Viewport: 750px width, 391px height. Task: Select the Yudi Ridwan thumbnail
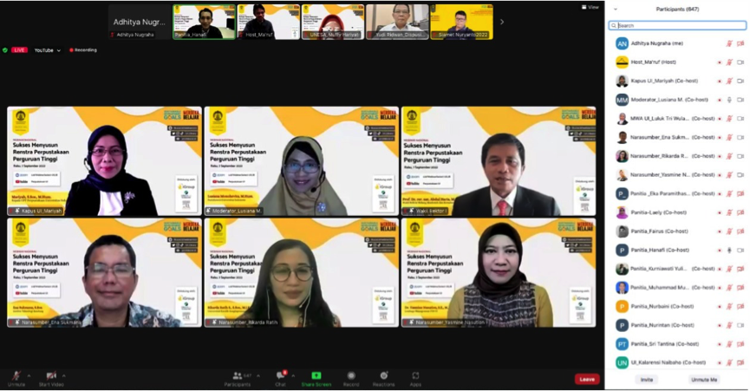click(397, 22)
